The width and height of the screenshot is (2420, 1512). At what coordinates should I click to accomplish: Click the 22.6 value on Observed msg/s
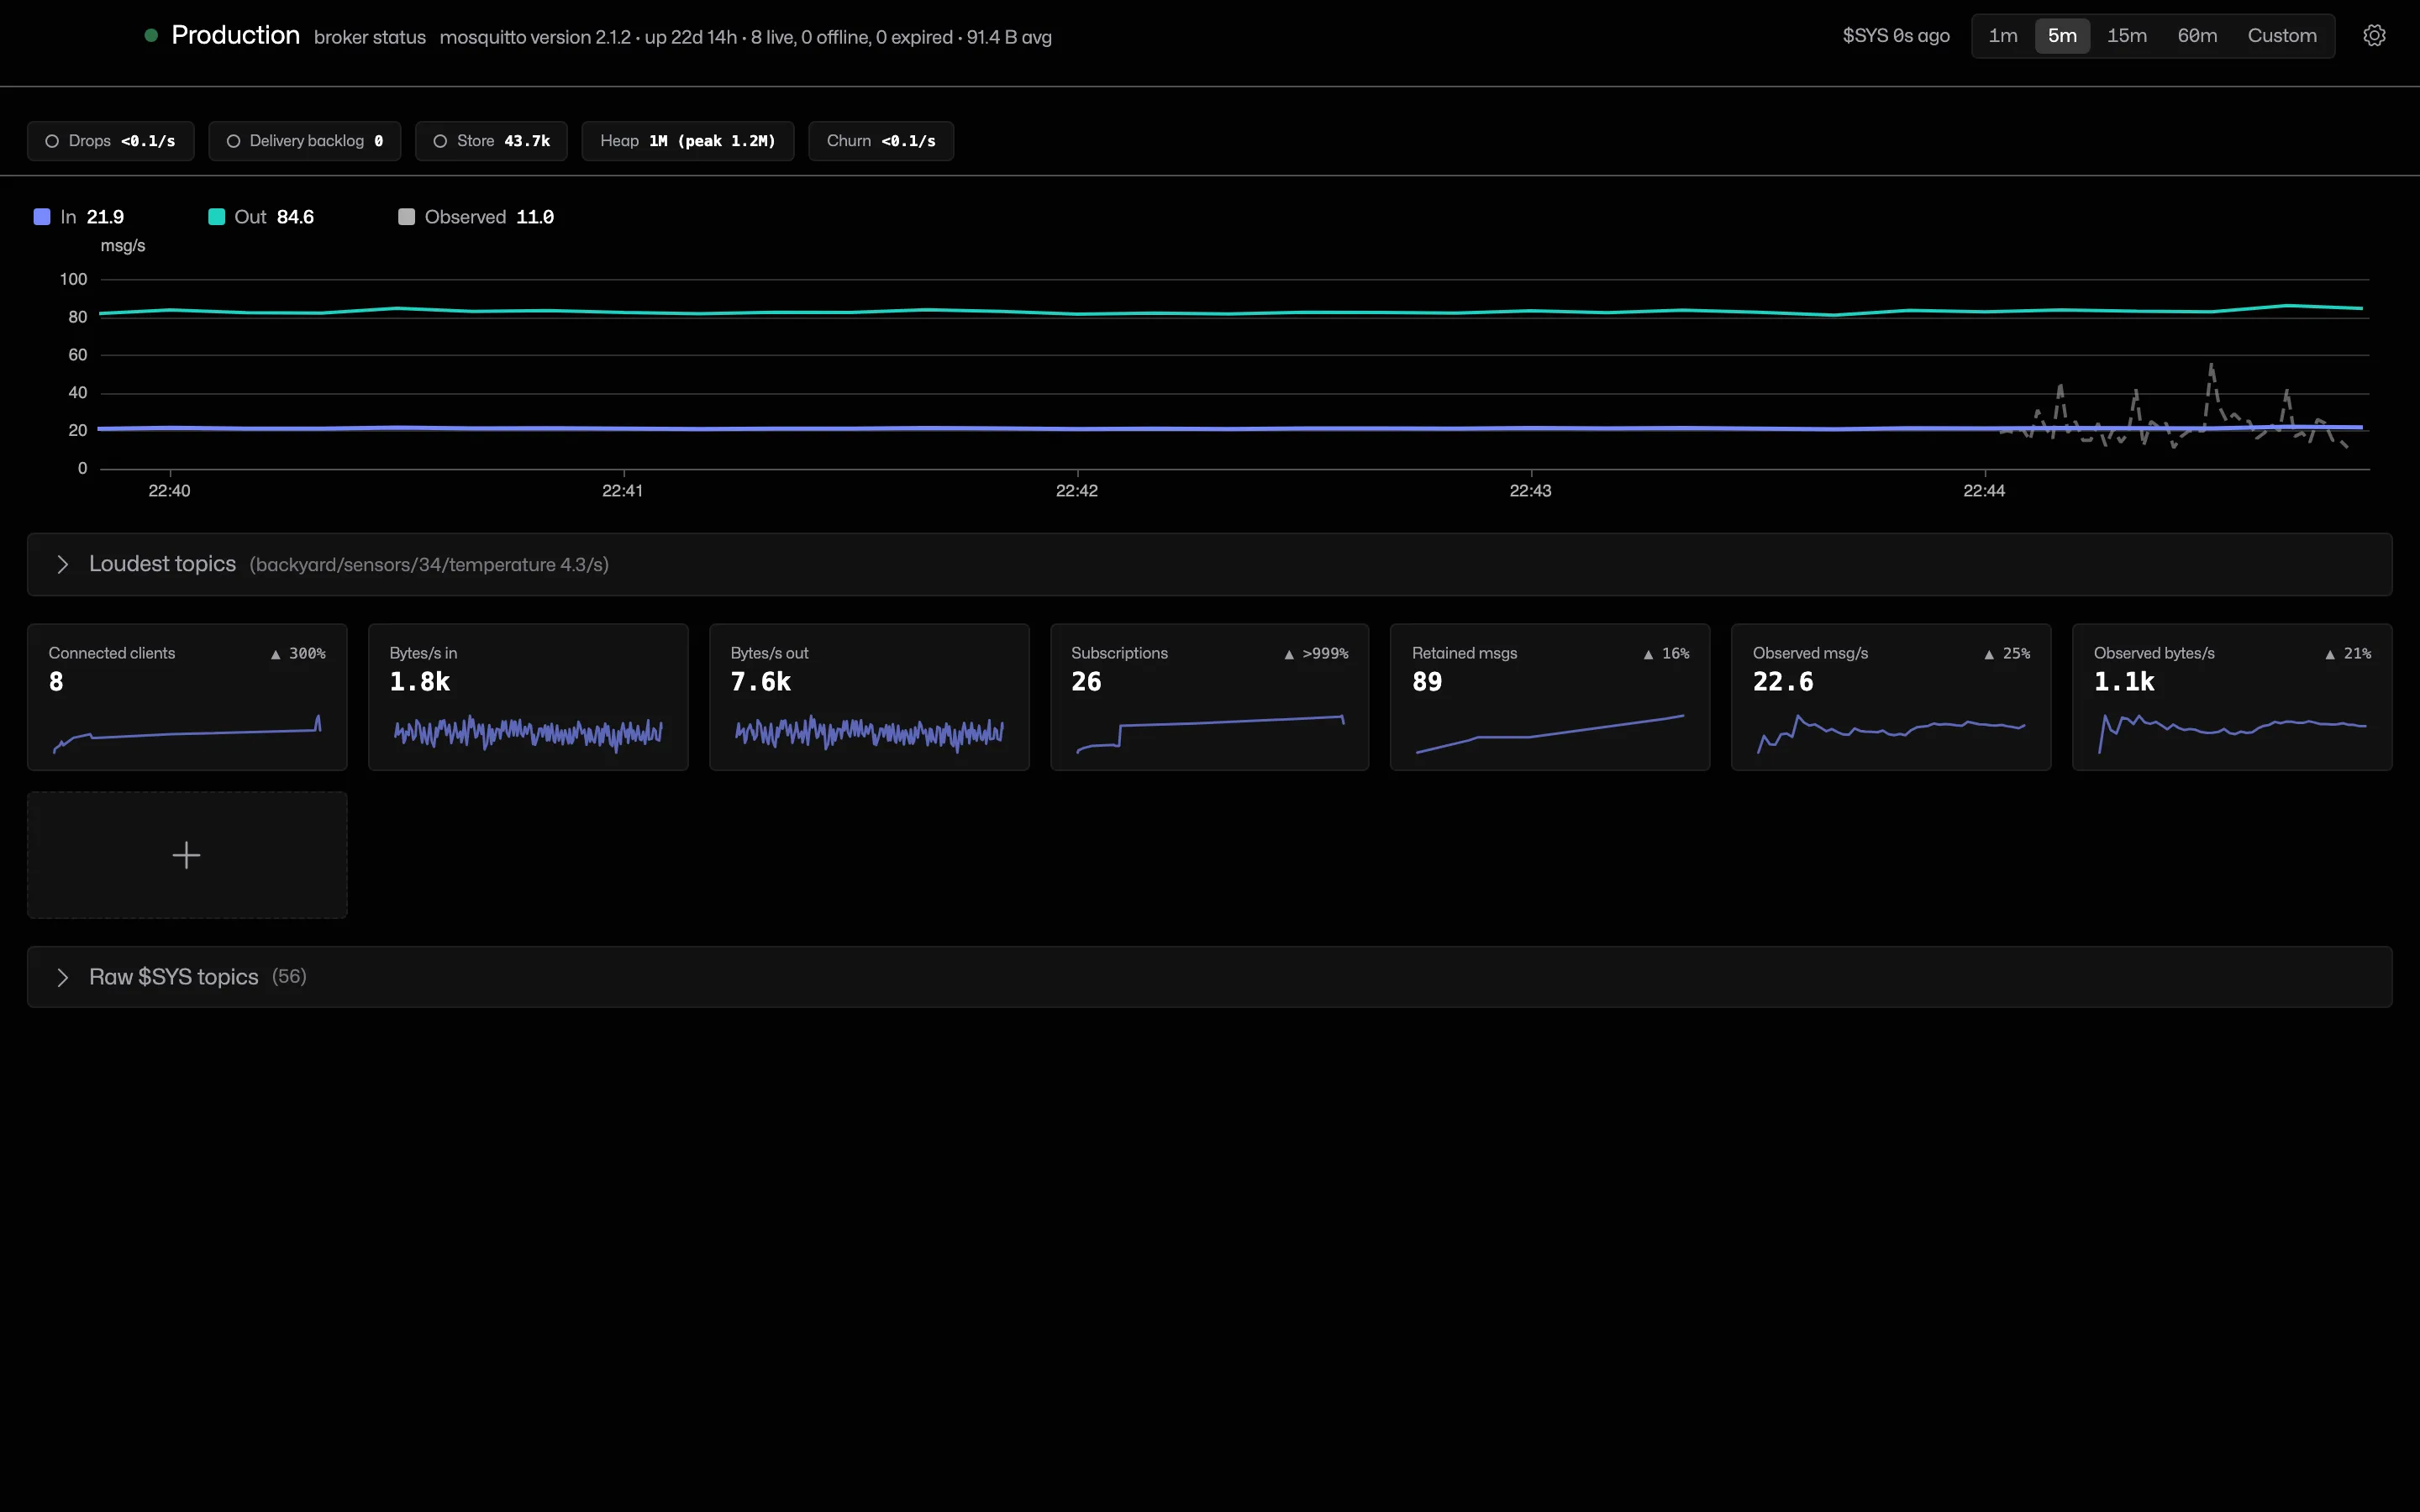tap(1783, 682)
